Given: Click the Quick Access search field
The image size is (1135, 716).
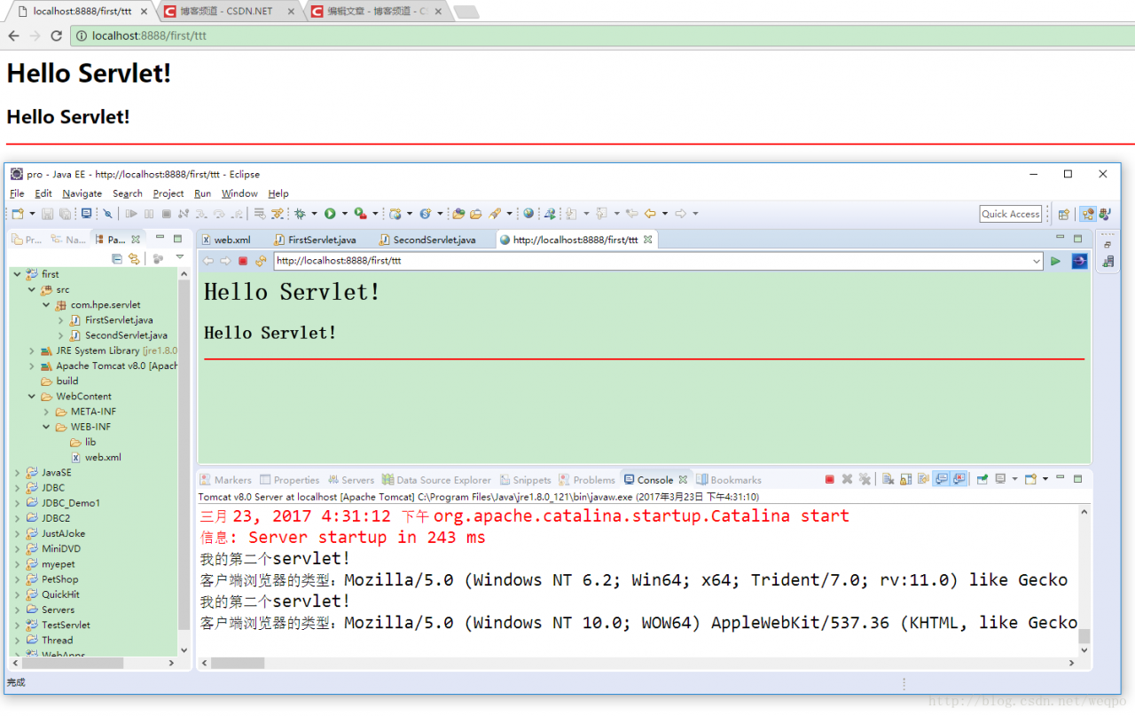Looking at the screenshot, I should (1010, 214).
